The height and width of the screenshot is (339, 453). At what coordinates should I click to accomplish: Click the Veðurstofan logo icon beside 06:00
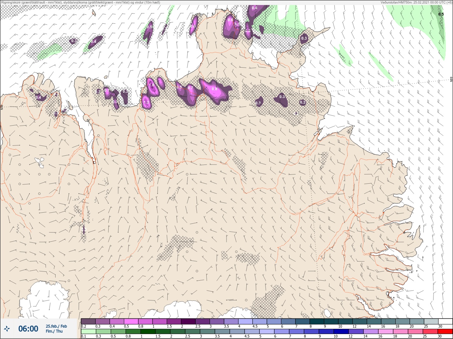pyautogui.click(x=7, y=329)
